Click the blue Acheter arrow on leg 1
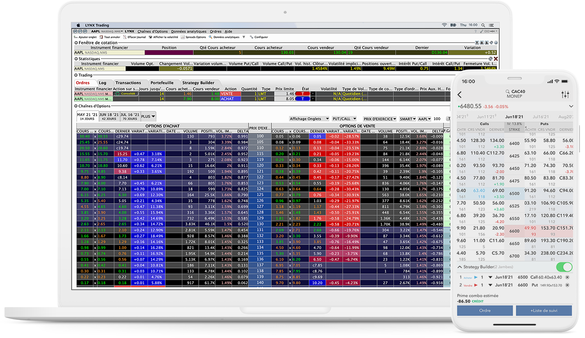 [x=476, y=277]
